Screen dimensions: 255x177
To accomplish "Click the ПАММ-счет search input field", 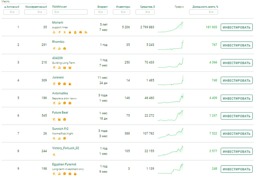I will (x=69, y=12).
